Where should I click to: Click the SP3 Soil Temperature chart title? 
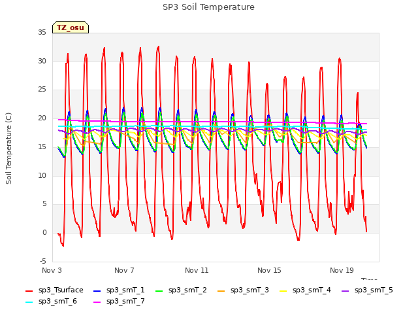point(209,7)
